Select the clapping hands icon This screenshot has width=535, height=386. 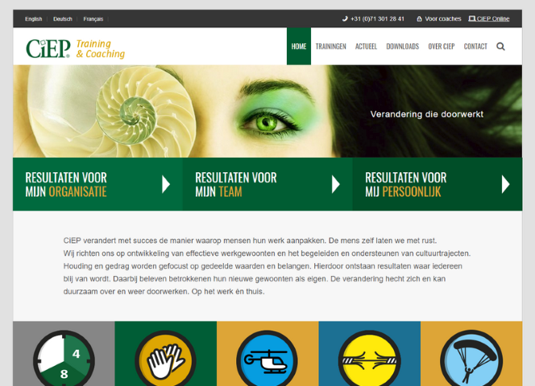coord(165,358)
